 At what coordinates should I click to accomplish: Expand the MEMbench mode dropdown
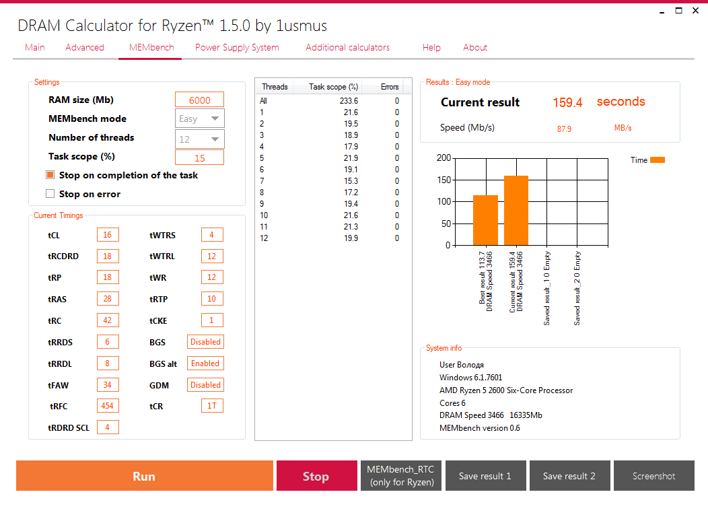point(199,118)
